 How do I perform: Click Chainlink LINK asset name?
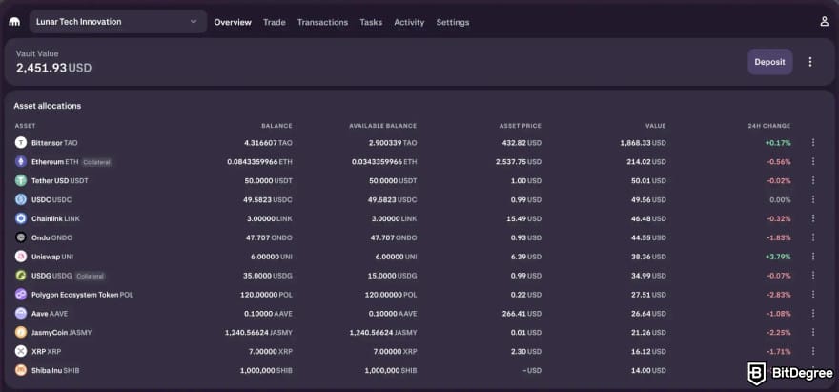coord(55,218)
